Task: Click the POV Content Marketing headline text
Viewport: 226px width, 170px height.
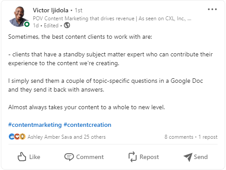Action: (112, 18)
